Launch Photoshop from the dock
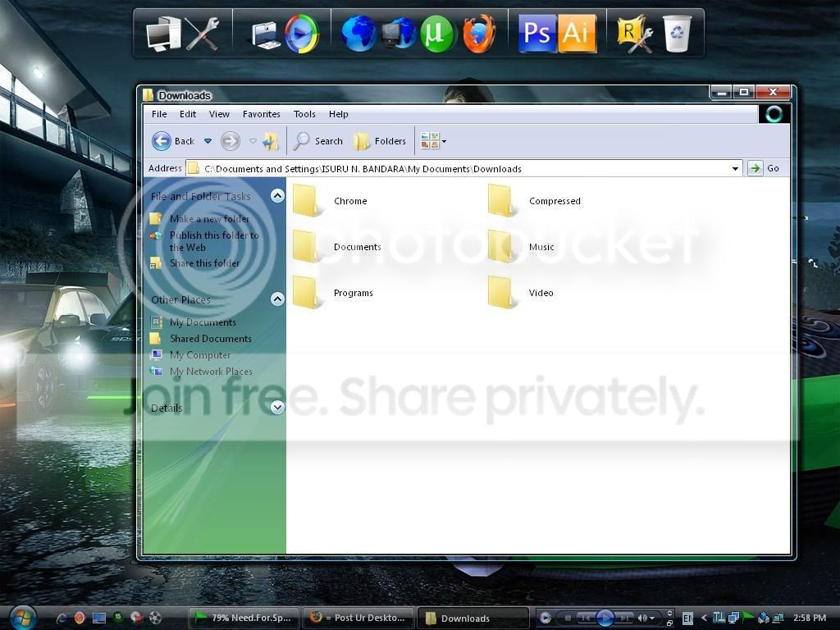This screenshot has height=630, width=840. point(537,34)
